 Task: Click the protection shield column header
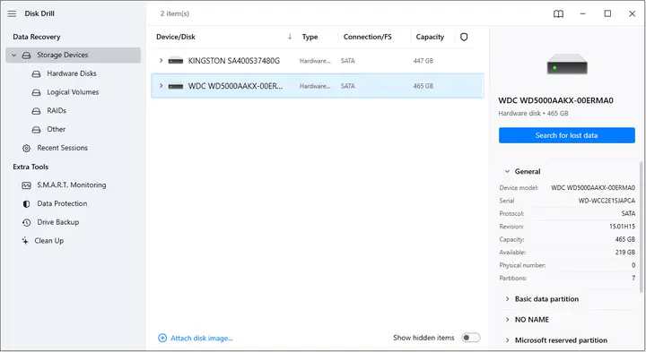coord(464,37)
